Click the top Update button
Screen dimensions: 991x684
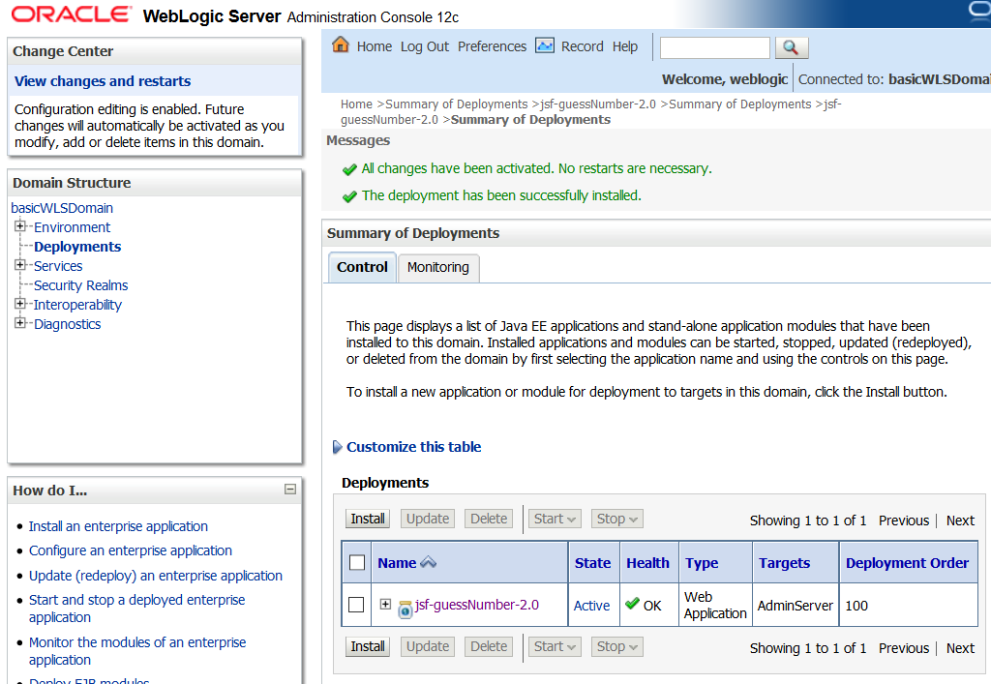(428, 520)
